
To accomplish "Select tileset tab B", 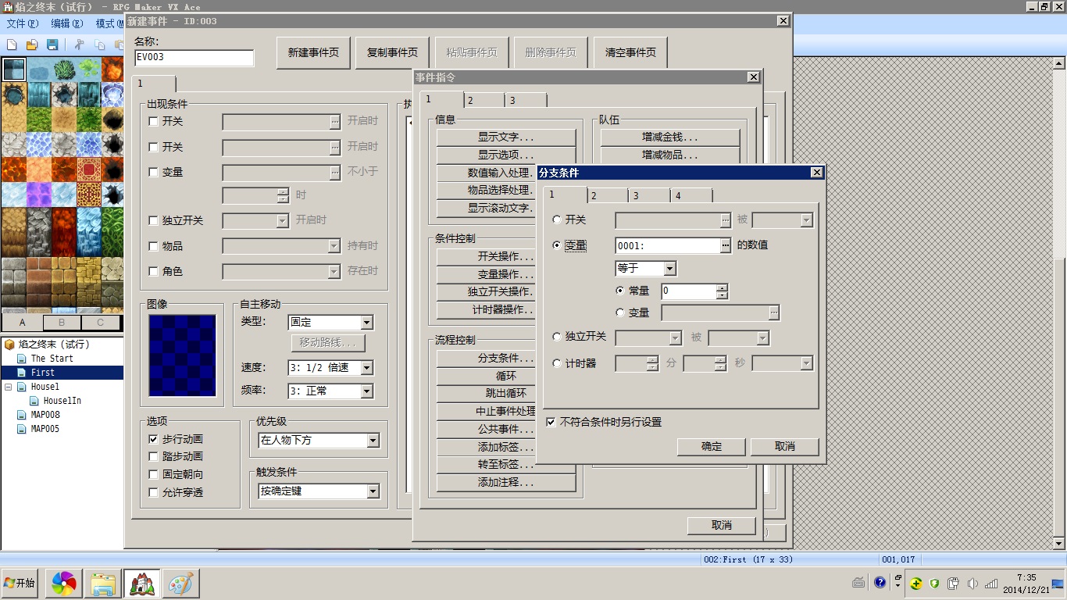I will 62,323.
